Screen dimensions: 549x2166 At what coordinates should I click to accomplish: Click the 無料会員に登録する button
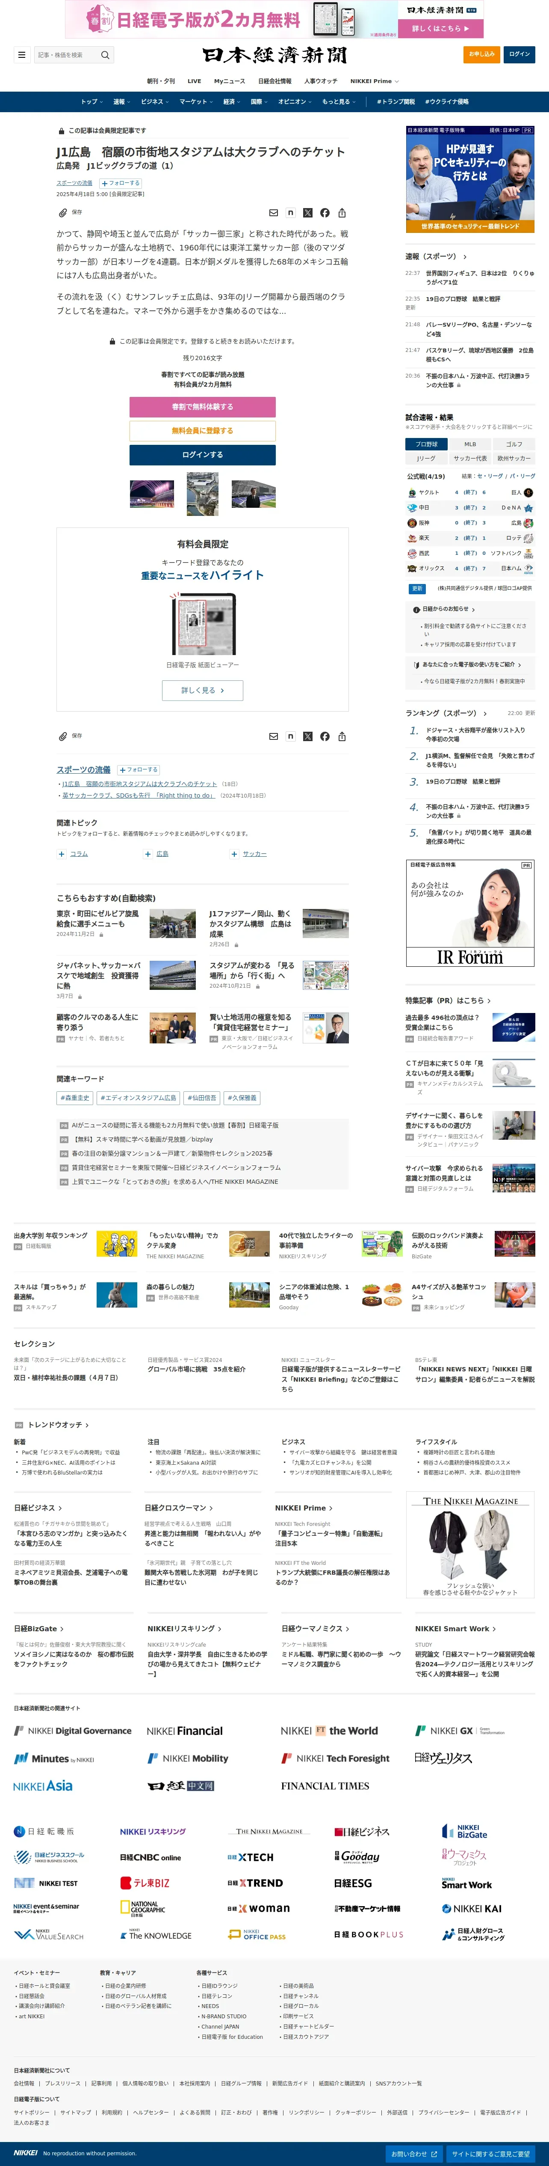[202, 431]
